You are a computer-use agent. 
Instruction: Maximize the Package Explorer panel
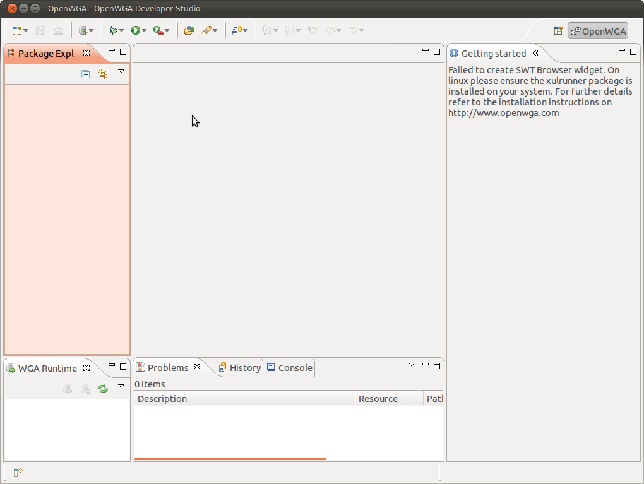(123, 52)
